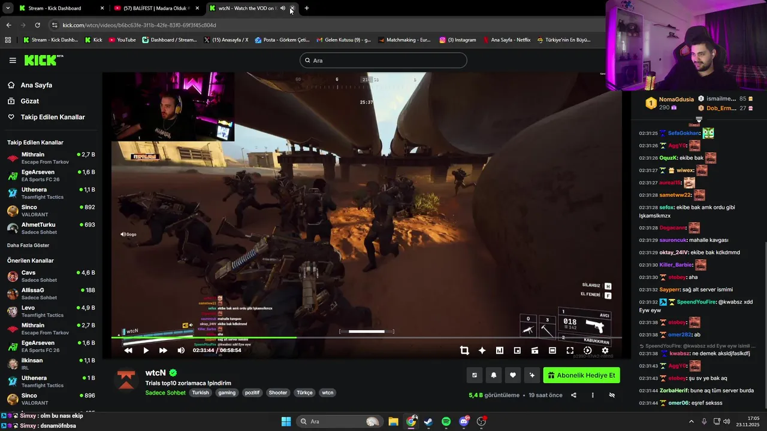The width and height of the screenshot is (767, 431).
Task: Toggle theater mode in the player
Action: (552, 350)
